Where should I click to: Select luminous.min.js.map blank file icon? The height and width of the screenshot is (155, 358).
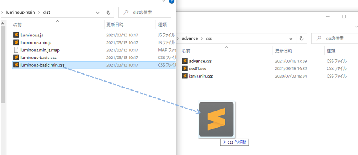tap(16, 50)
